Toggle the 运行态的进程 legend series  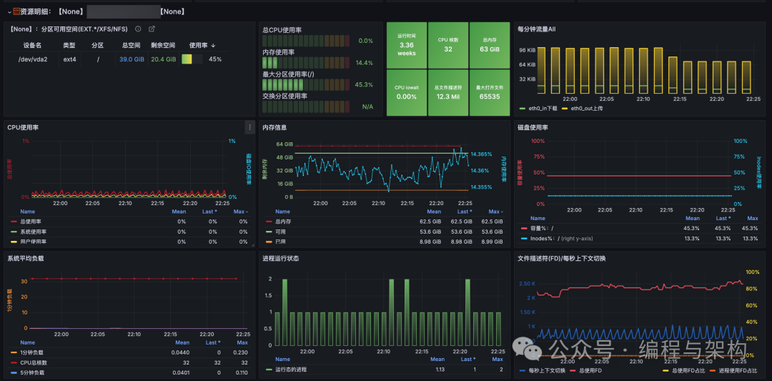point(292,369)
